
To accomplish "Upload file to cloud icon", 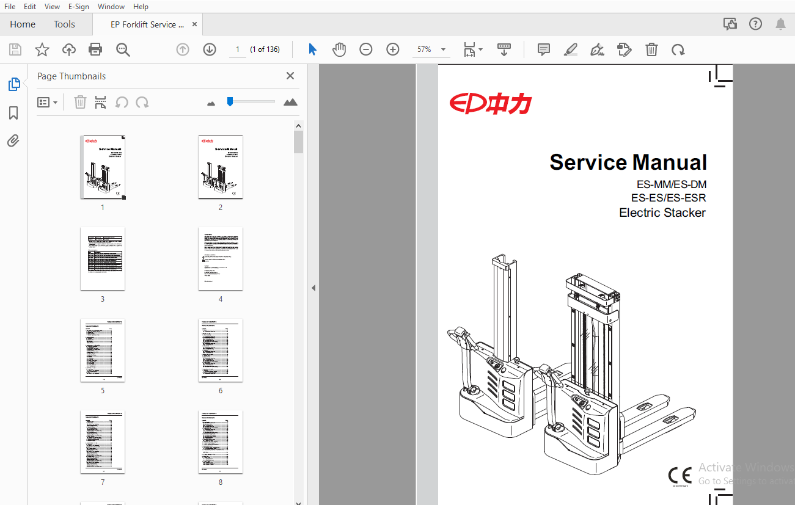I will coord(69,49).
